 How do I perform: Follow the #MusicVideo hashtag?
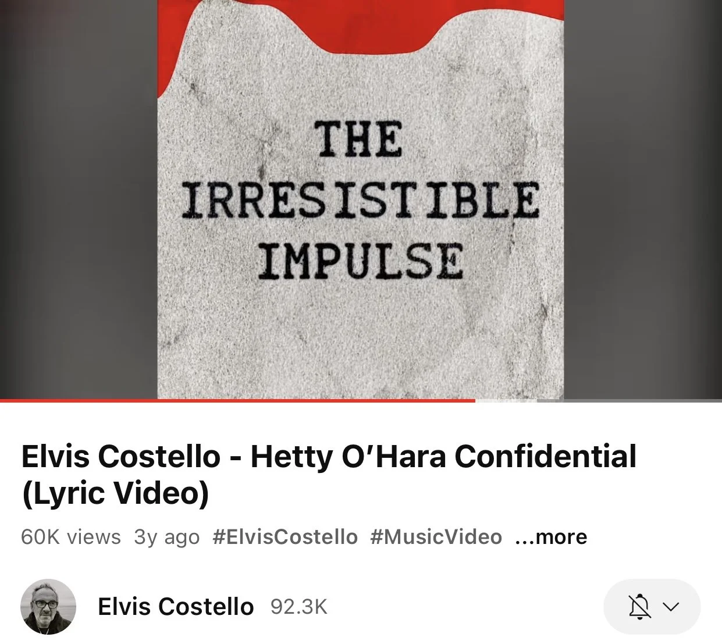pyautogui.click(x=436, y=536)
